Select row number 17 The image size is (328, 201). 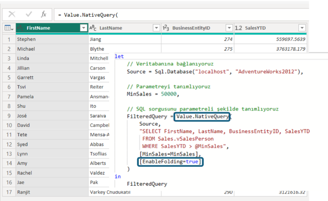coord(9,192)
